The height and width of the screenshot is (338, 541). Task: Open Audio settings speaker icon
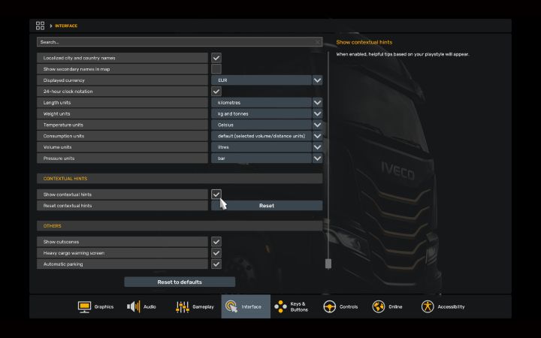click(134, 306)
